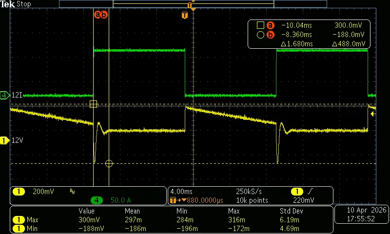This screenshot has height=234, width=390.
Task: Click the -196m minimum entry
Action: (x=187, y=228)
